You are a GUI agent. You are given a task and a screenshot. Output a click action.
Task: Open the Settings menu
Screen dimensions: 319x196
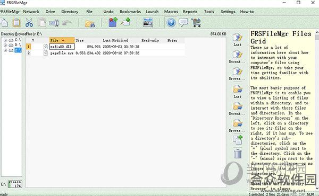pyautogui.click(x=228, y=12)
